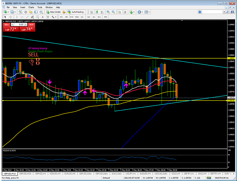Click the BUY one-click trading button

pos(31,25)
